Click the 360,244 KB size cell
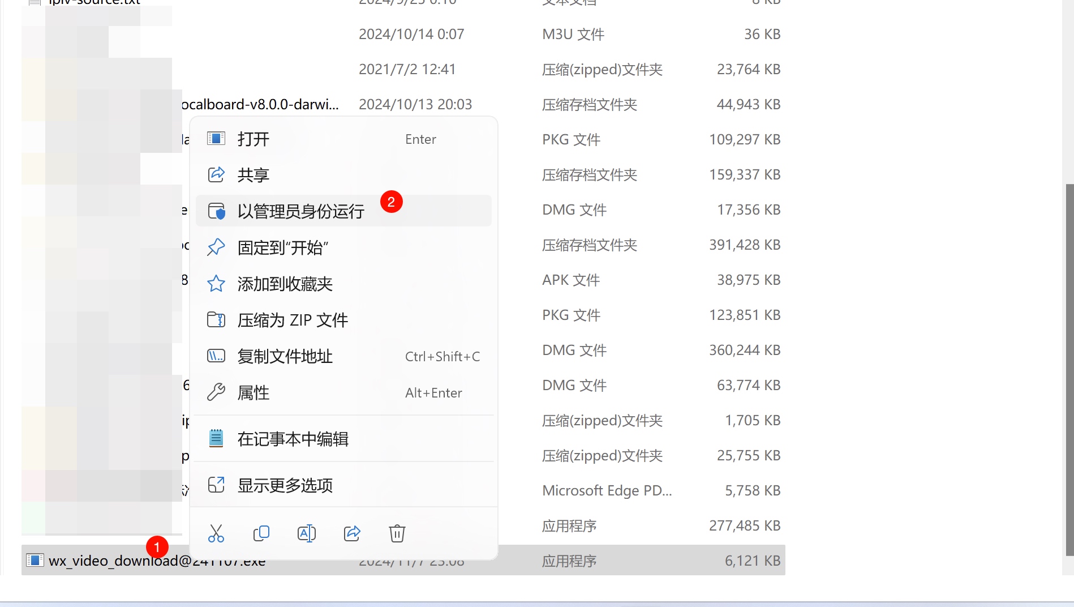 click(x=745, y=350)
